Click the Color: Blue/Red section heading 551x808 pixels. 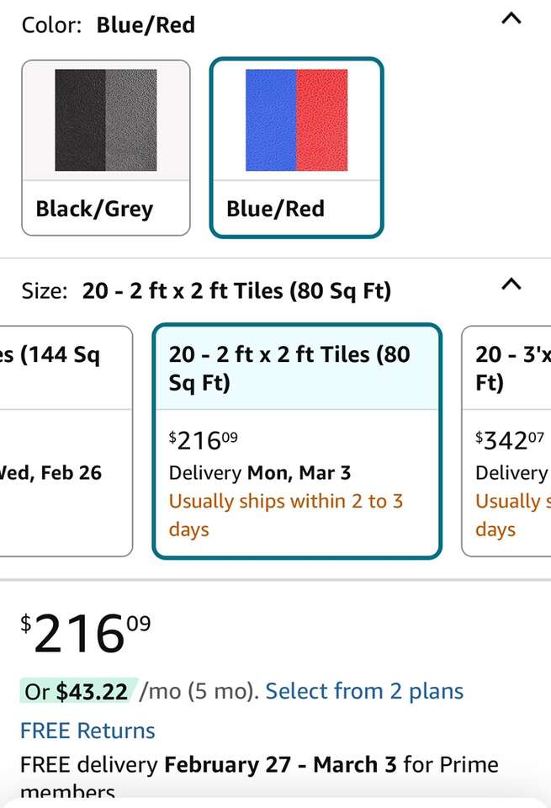109,25
